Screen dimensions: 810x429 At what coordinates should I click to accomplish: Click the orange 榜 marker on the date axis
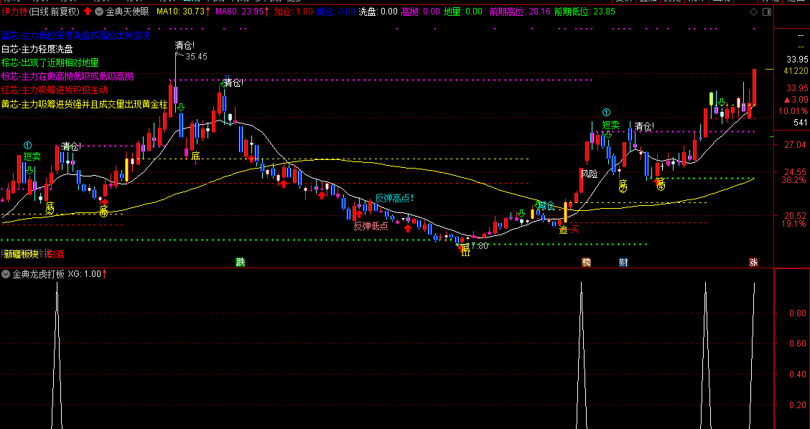[586, 263]
